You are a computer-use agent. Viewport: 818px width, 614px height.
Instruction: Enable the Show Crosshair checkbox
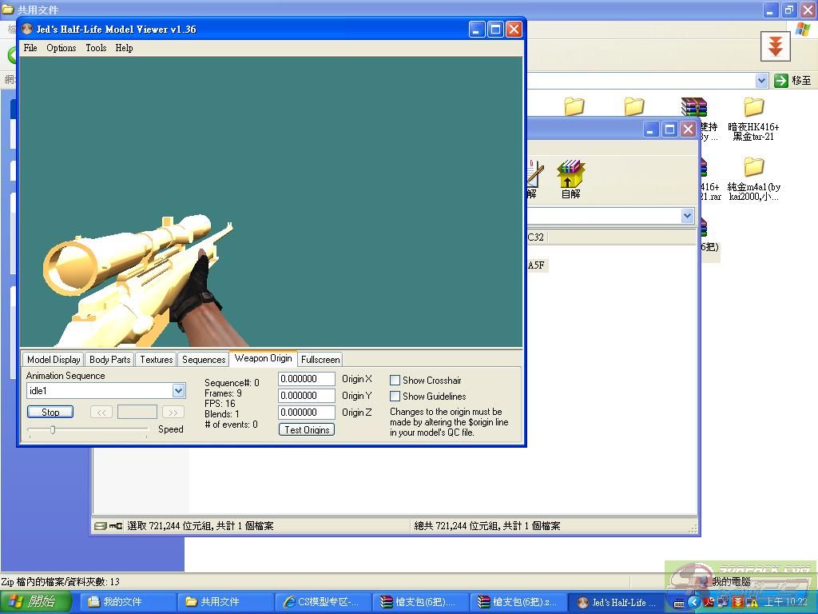(x=395, y=381)
